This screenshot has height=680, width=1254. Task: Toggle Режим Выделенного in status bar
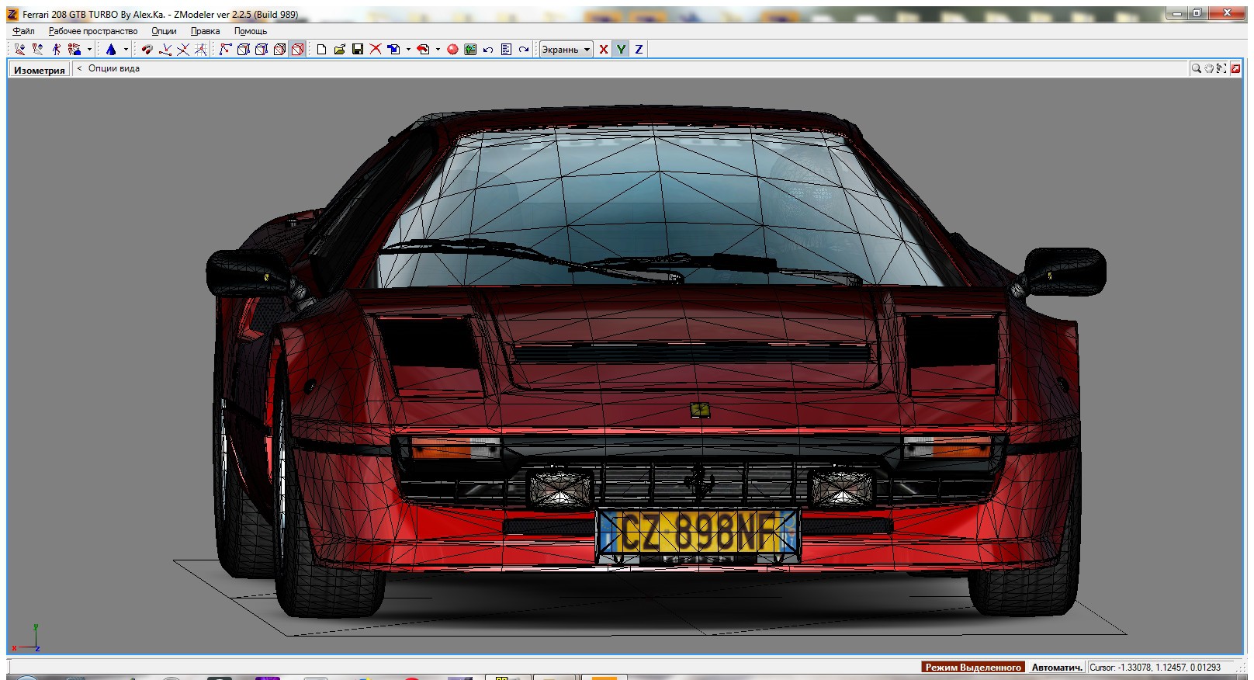tap(973, 667)
